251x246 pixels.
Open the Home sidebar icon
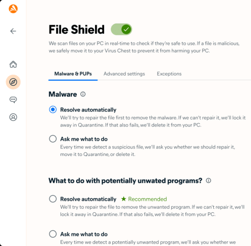click(13, 64)
